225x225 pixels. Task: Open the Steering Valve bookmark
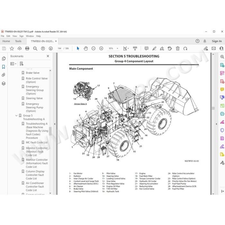pos(34,98)
